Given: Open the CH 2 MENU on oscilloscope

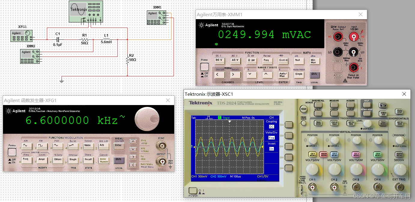Looking at the screenshot, I should point(334,154).
